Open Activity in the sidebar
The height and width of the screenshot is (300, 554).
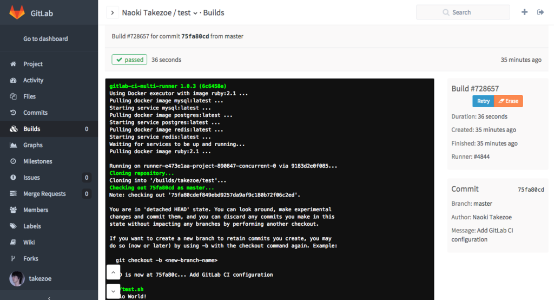[49, 80]
